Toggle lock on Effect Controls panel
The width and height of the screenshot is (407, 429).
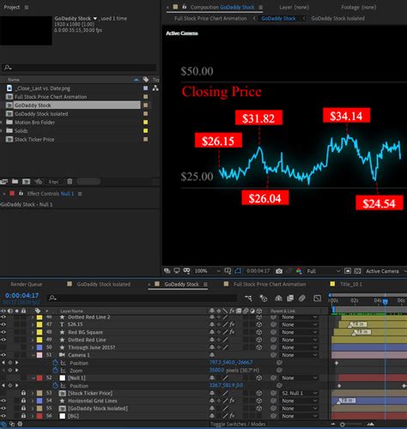pyautogui.click(x=21, y=194)
